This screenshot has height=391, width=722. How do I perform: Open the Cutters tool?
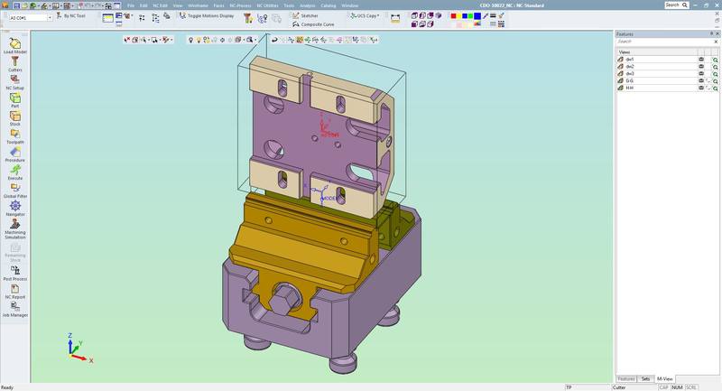point(15,61)
